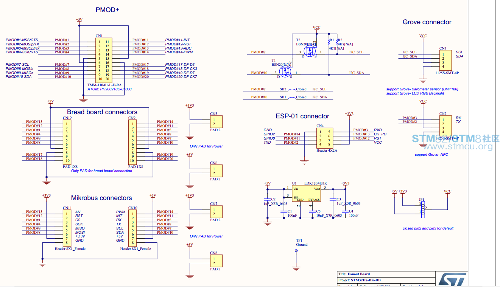Viewport: 500px width, 287px height.
Task: Click the 10nF_X7R_0603 capacitor value
Action: point(329,216)
